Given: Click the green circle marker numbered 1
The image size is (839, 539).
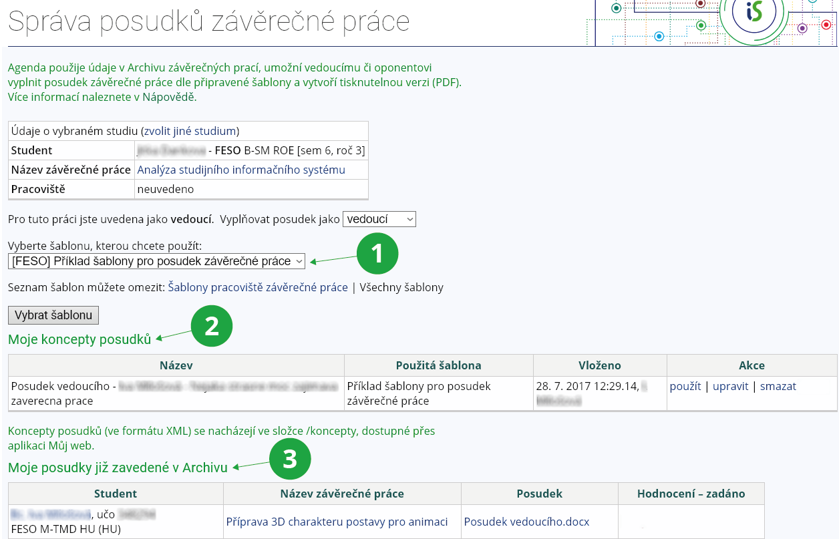Looking at the screenshot, I should click(377, 254).
